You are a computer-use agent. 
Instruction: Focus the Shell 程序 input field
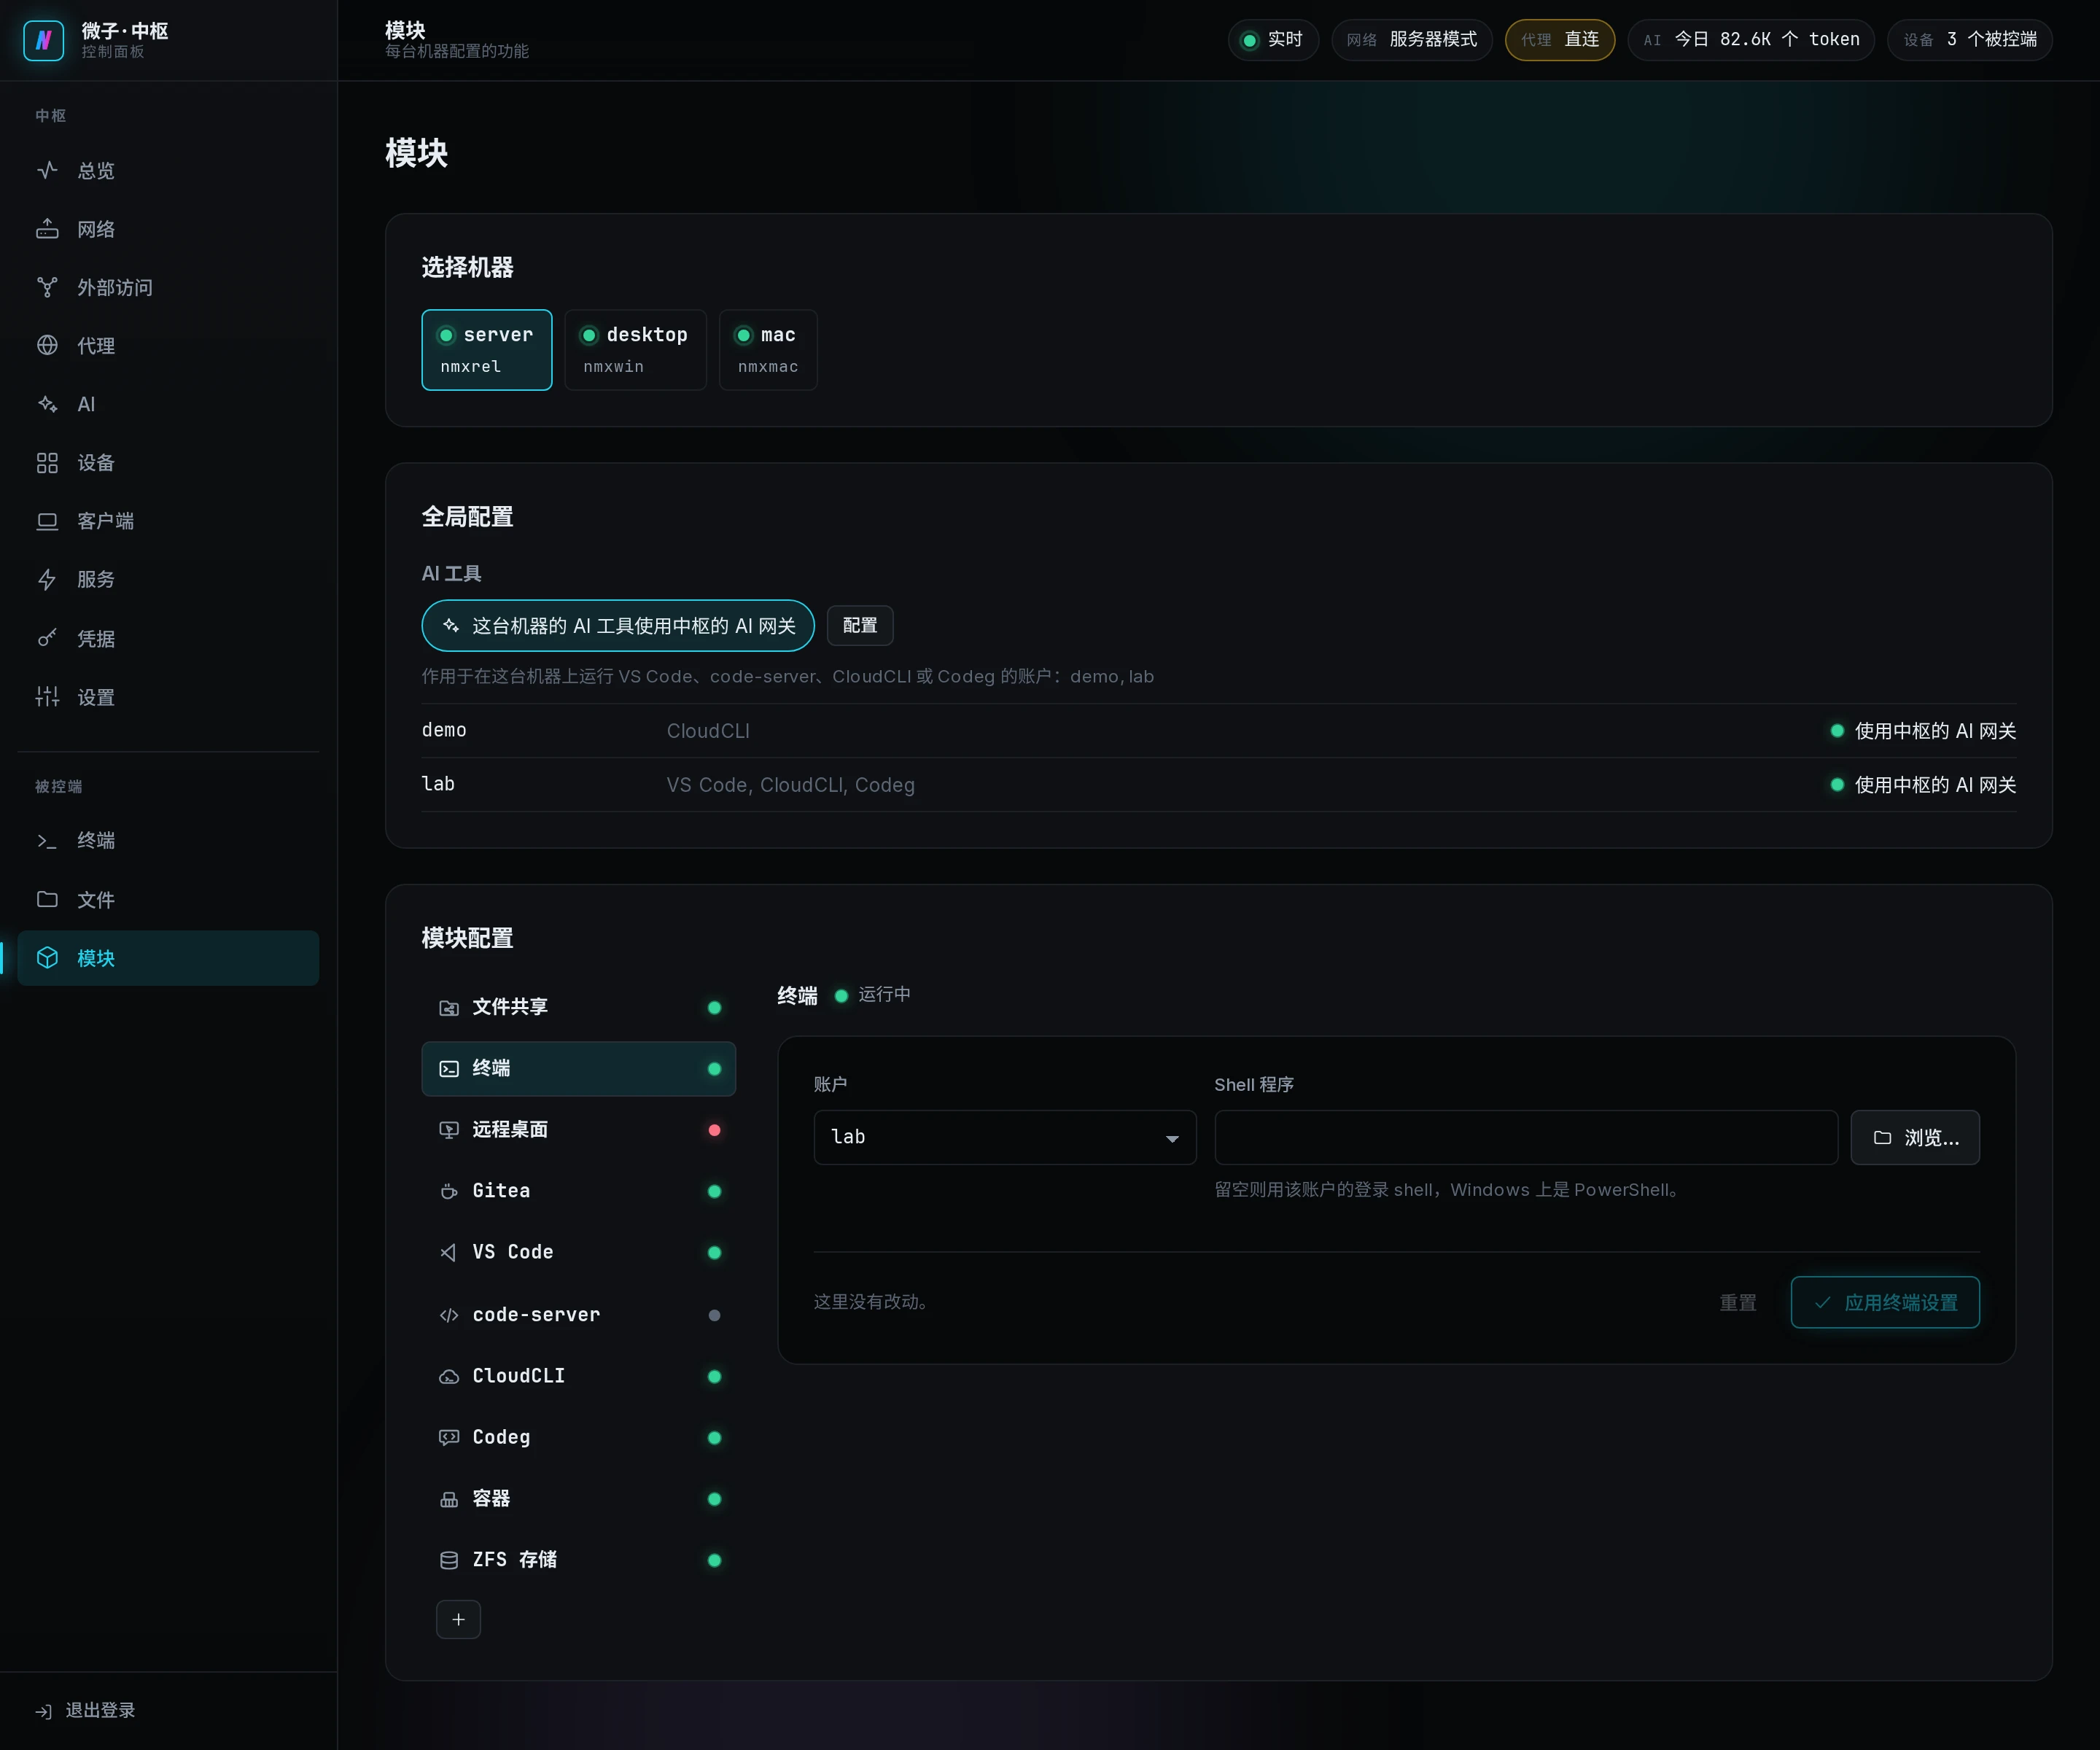1526,1138
